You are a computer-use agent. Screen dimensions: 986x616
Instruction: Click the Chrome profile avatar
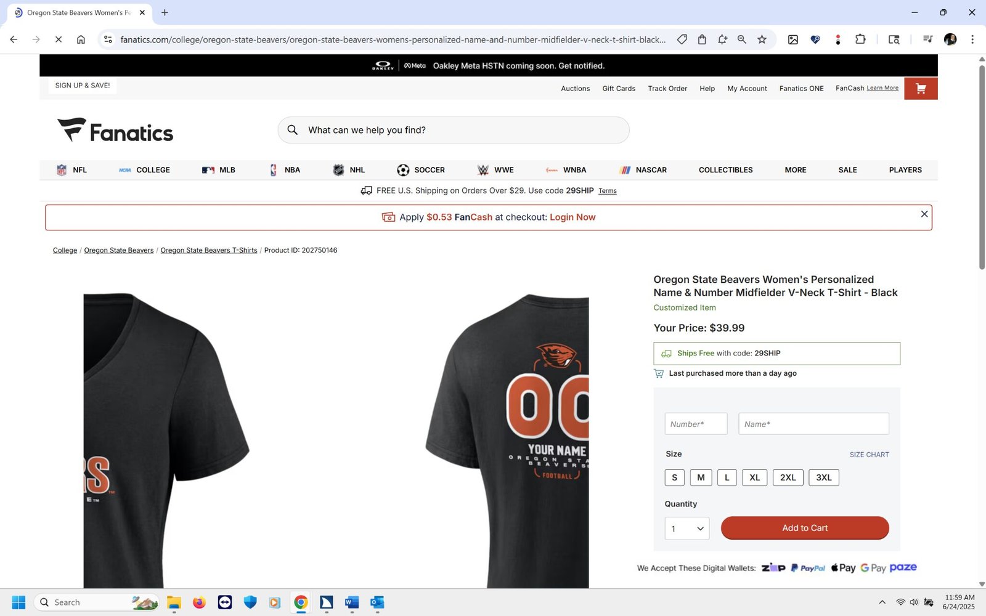coord(950,39)
